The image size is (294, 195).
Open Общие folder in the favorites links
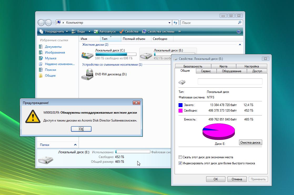50,76
